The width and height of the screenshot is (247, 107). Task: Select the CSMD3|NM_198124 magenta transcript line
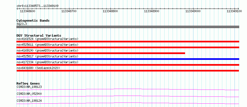click(x=128, y=103)
